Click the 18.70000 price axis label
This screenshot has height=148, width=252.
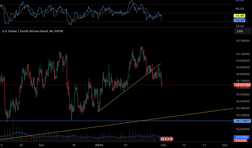click(x=243, y=81)
